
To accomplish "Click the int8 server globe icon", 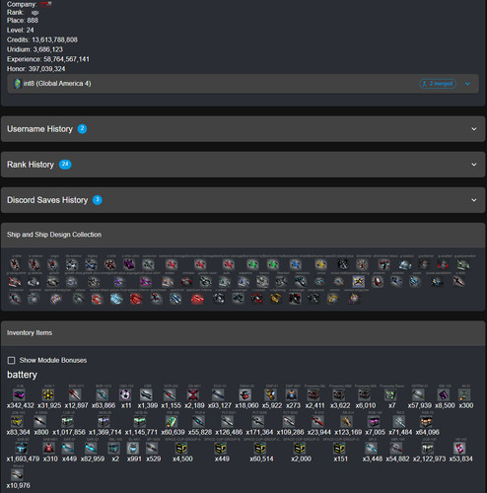I will [x=18, y=84].
